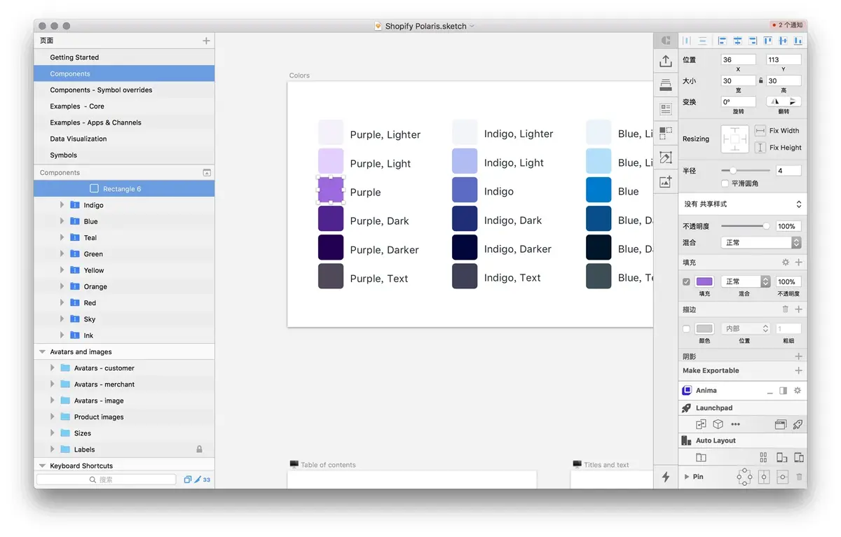
Task: Click the edit shape pencil icon in vertical toolbar
Action: point(665,158)
